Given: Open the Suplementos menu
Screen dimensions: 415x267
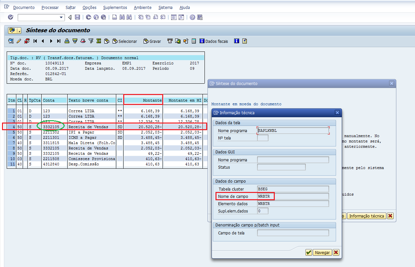Looking at the screenshot, I should click(x=115, y=7).
